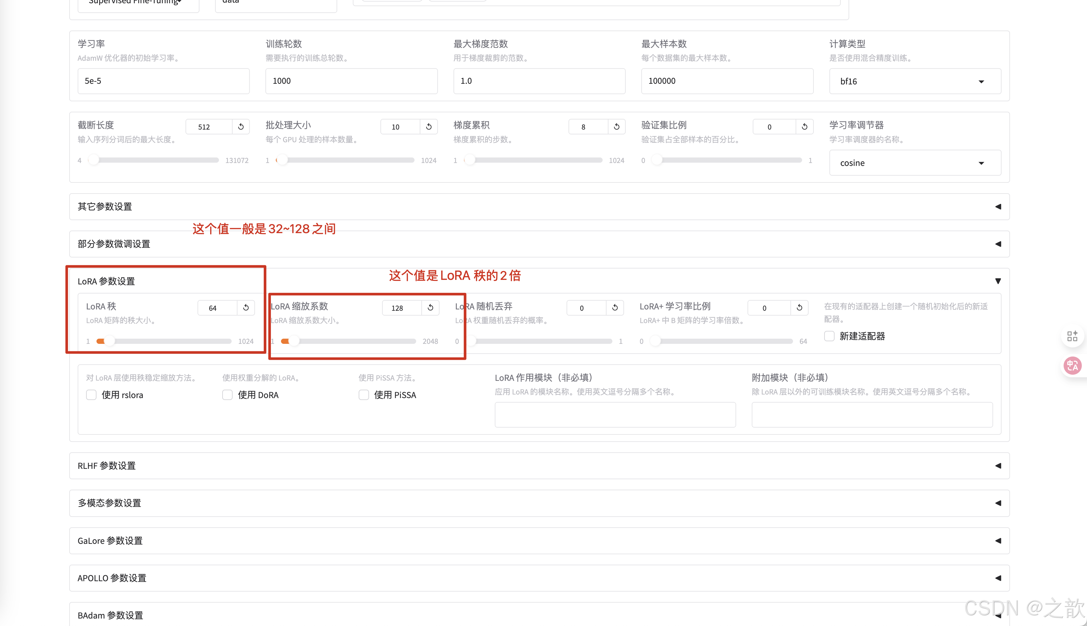This screenshot has width=1087, height=626.
Task: Click the LoRA 缩放系数 slider track
Action: (x=349, y=341)
